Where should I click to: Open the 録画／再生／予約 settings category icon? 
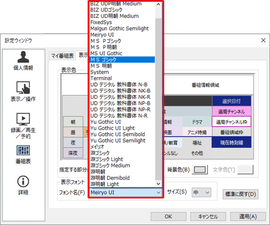pos(23,126)
